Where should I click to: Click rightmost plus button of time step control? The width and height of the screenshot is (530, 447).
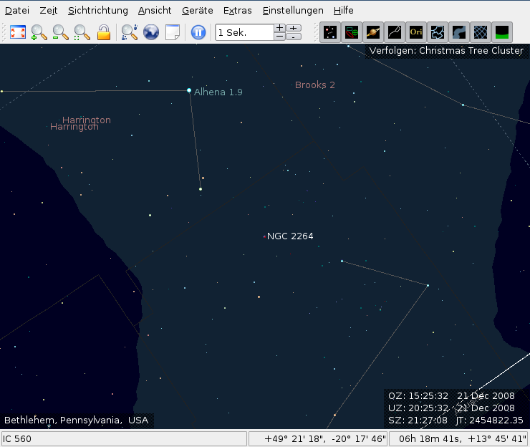tap(294, 28)
